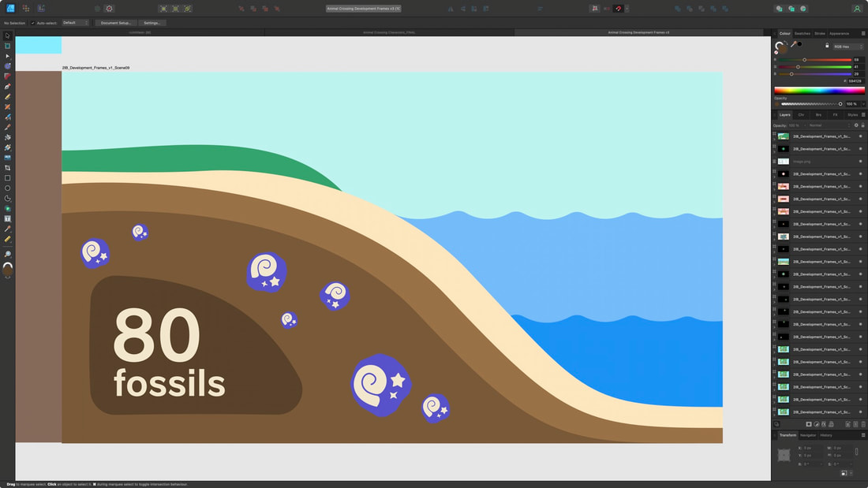Image resolution: width=868 pixels, height=488 pixels.
Task: Toggle the Auto-select checkbox
Action: tap(32, 23)
